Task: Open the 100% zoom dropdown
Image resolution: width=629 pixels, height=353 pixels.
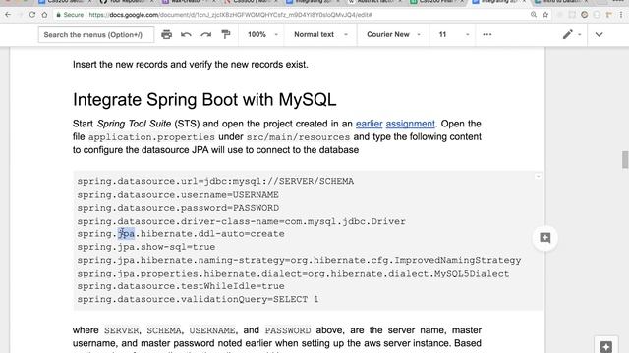Action: pos(262,35)
